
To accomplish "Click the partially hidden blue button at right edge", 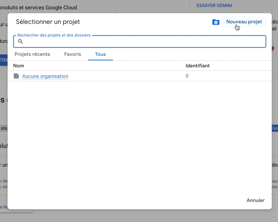I will tap(275, 128).
